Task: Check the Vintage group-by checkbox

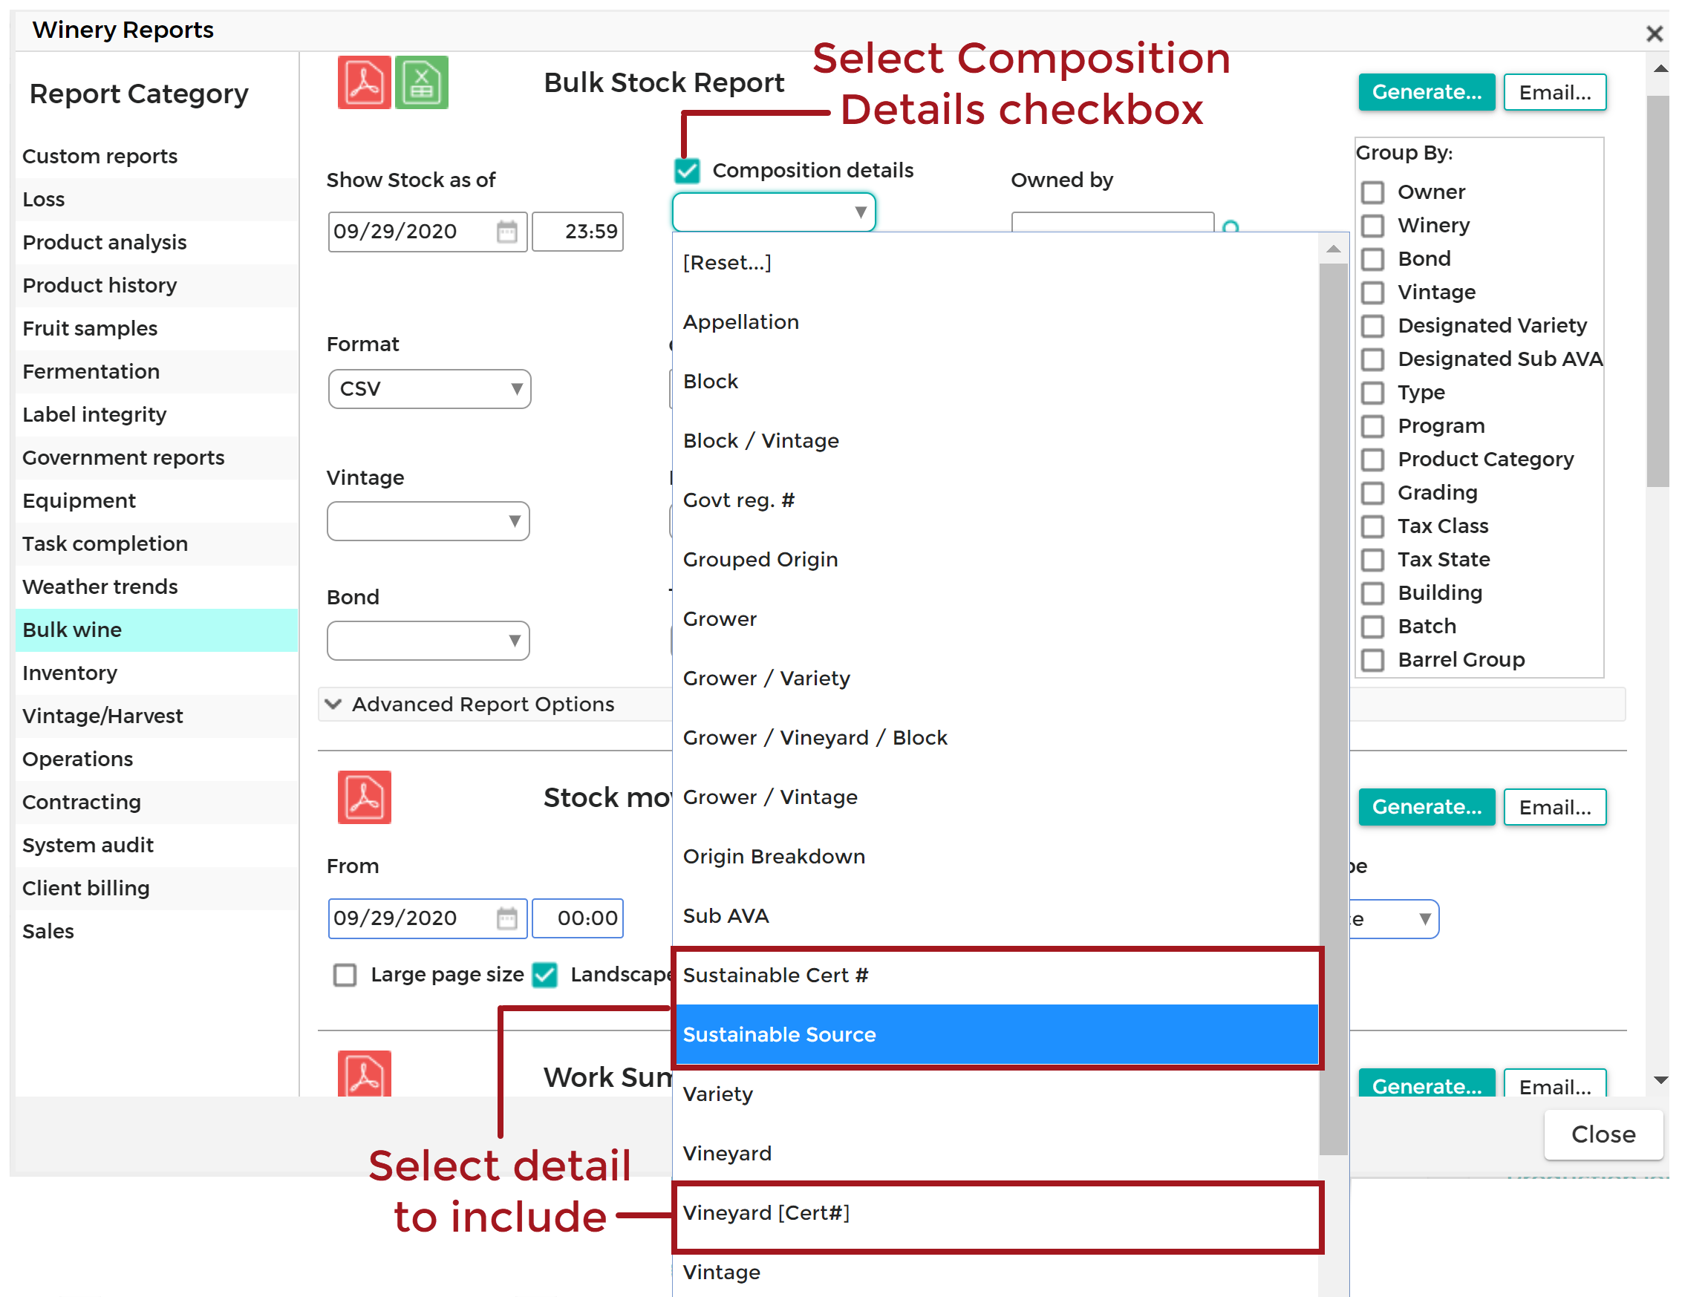Action: (1372, 293)
